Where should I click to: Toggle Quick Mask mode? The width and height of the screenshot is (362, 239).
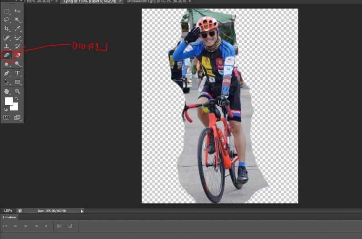6,117
